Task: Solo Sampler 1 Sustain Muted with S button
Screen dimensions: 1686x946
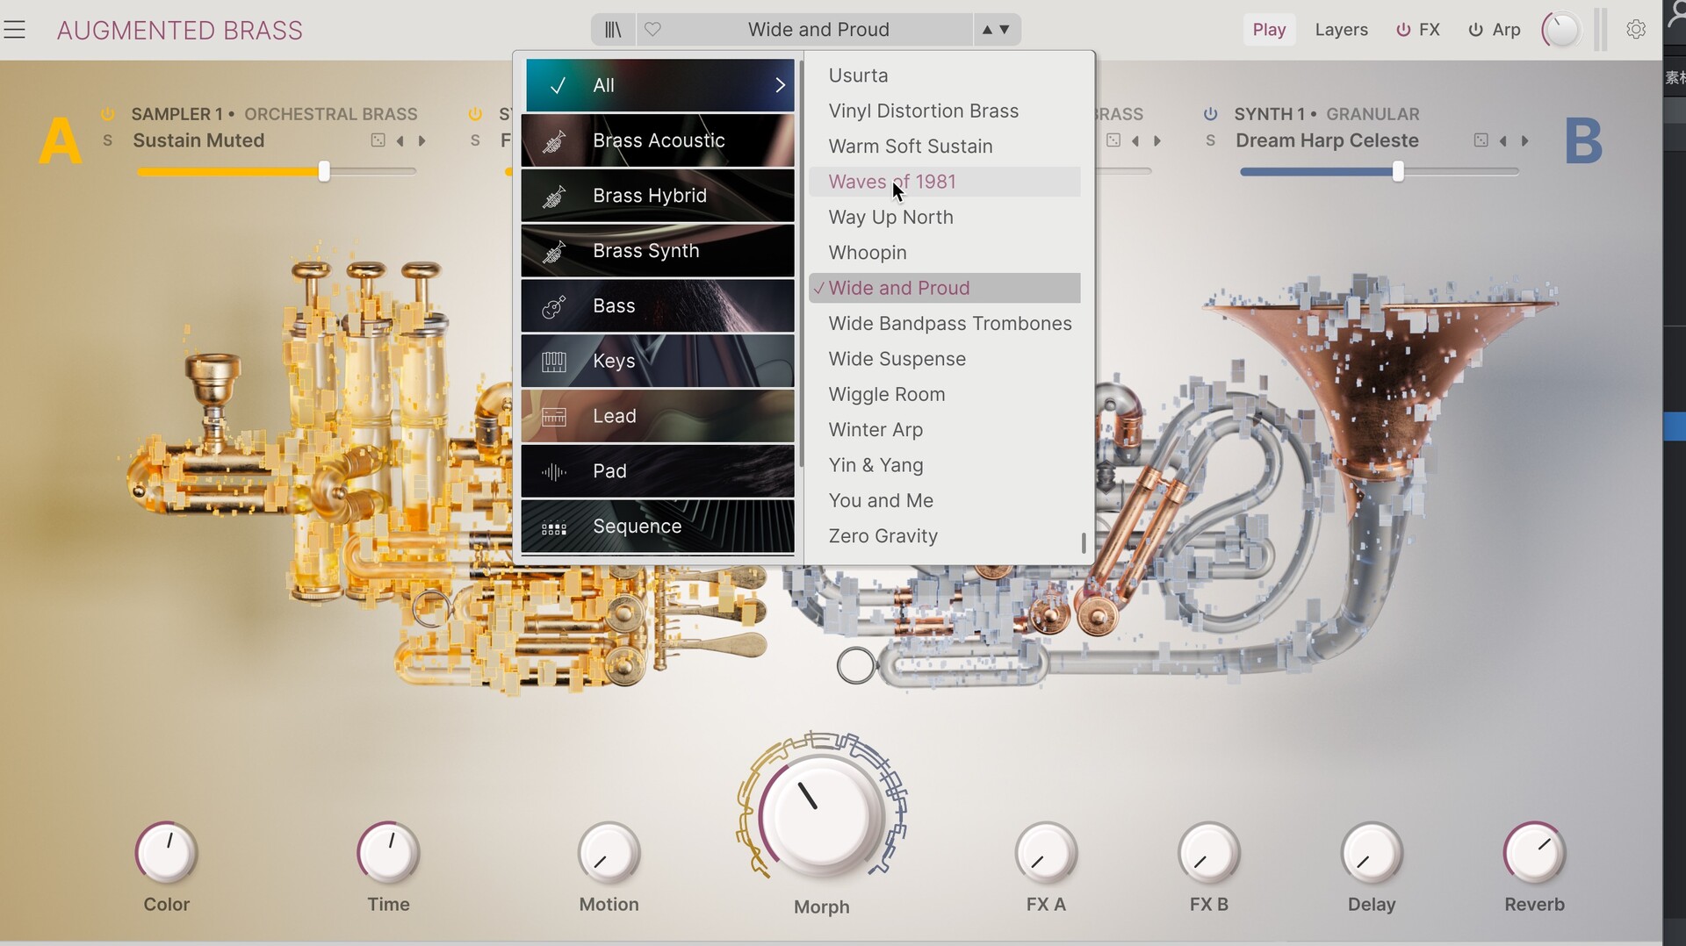Action: (x=107, y=140)
